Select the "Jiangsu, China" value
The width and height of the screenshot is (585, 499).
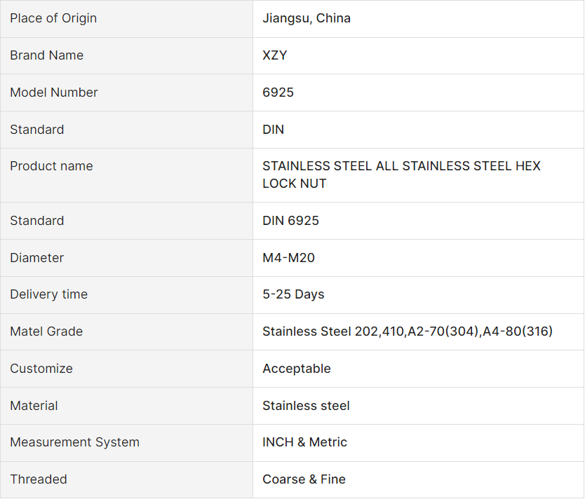[307, 18]
